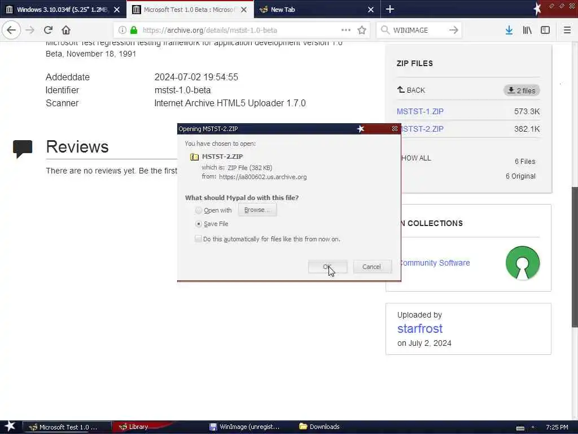This screenshot has height=434, width=578.
Task: Click the page vertical scrollbar thumb
Action: [x=575, y=257]
